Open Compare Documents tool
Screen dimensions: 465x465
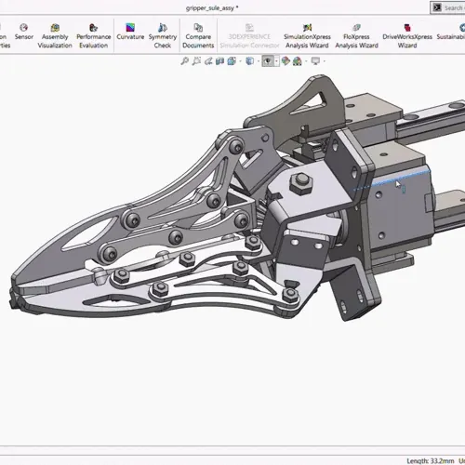point(198,36)
